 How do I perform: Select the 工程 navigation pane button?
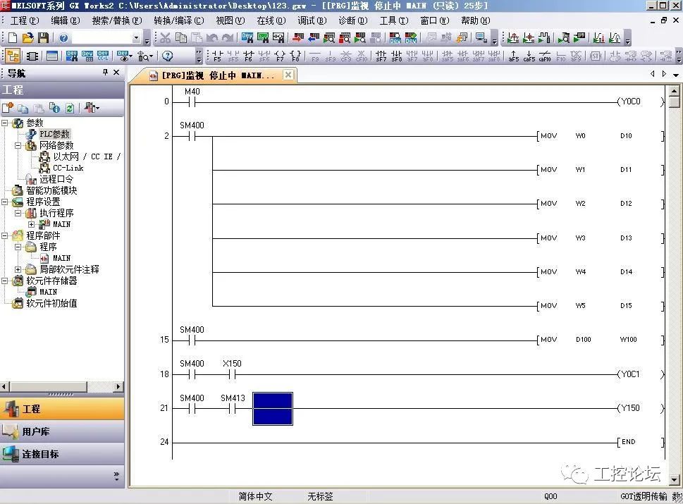pos(62,409)
